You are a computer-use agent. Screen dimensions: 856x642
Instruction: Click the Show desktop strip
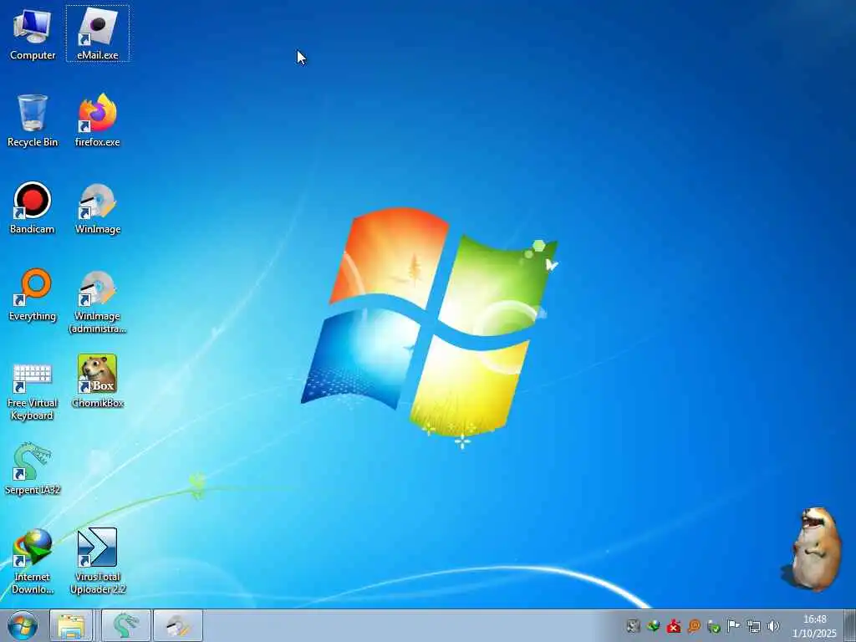click(850, 625)
